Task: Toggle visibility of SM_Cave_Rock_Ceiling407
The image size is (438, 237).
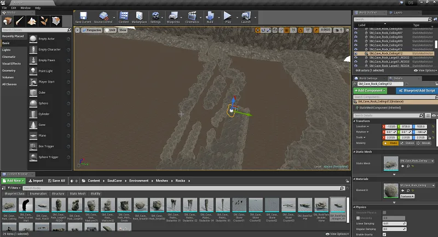Action: click(x=356, y=33)
